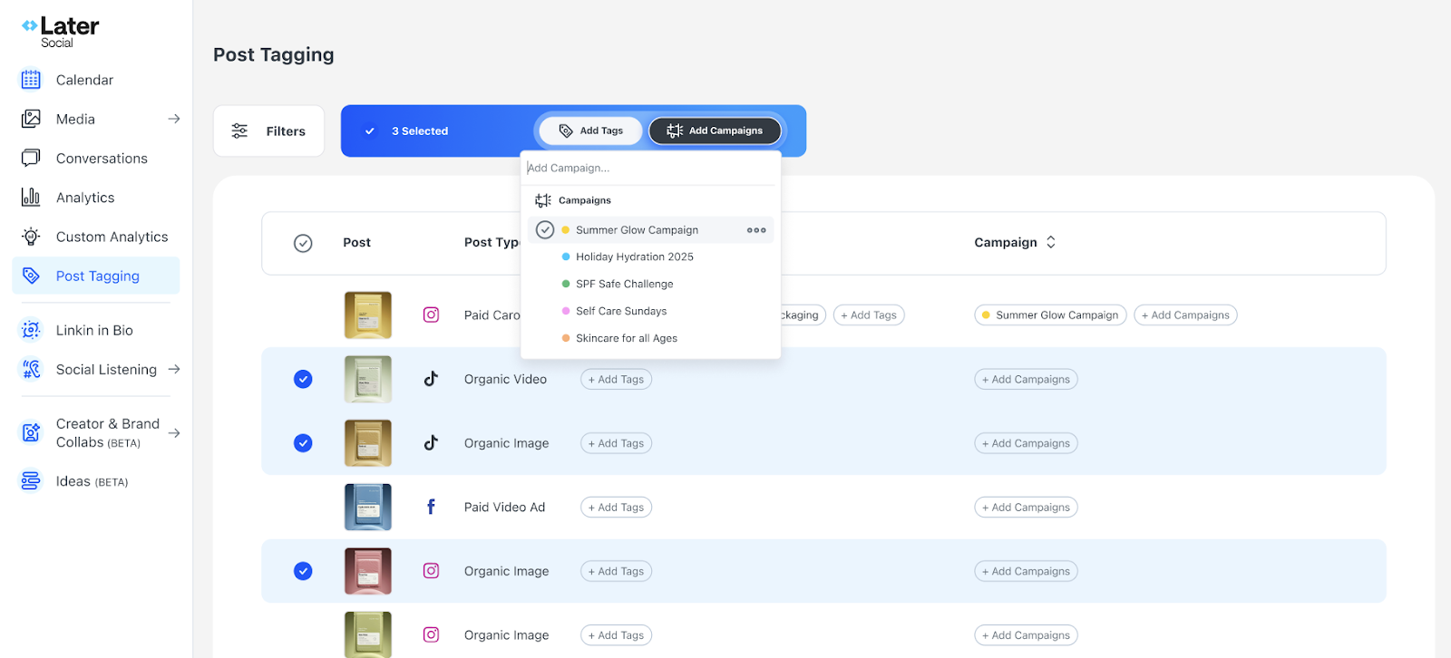Choose SPF Safe Challenge from list

(x=624, y=284)
